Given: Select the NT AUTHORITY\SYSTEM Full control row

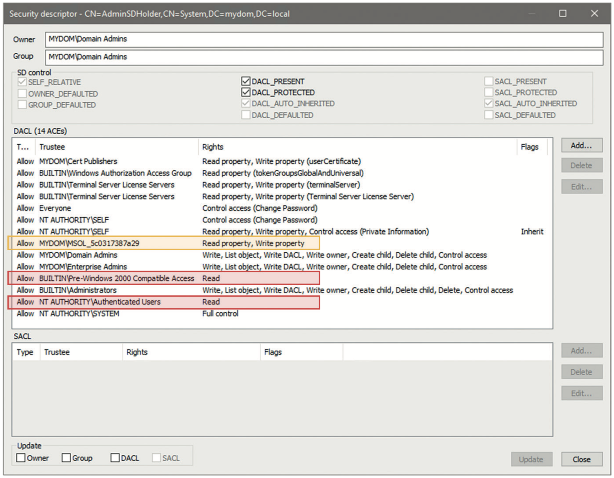Looking at the screenshot, I should tap(128, 313).
